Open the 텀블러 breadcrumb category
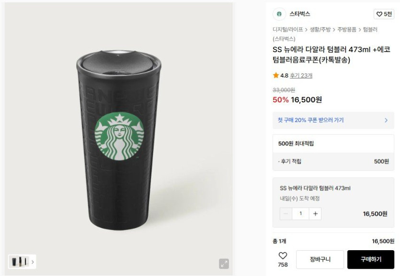400x276 pixels. coord(370,30)
